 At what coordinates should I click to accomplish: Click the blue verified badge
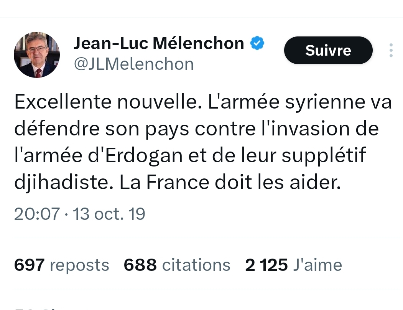(x=257, y=43)
